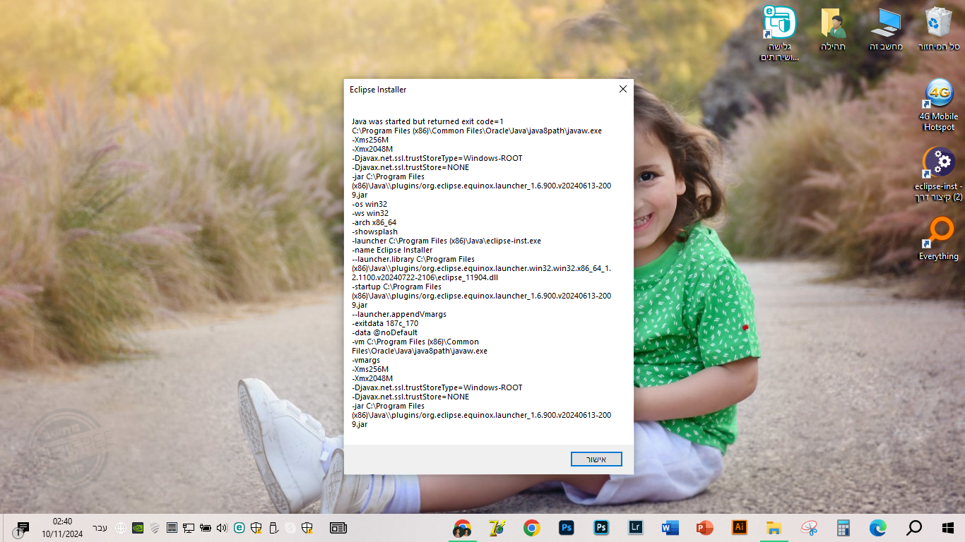Click the '-arch x86_64' line
965x542 pixels.
pyautogui.click(x=374, y=222)
